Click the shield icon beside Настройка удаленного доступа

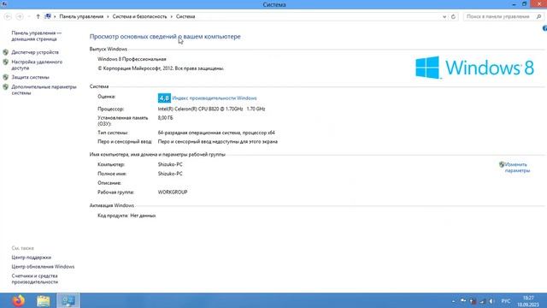tap(6, 62)
